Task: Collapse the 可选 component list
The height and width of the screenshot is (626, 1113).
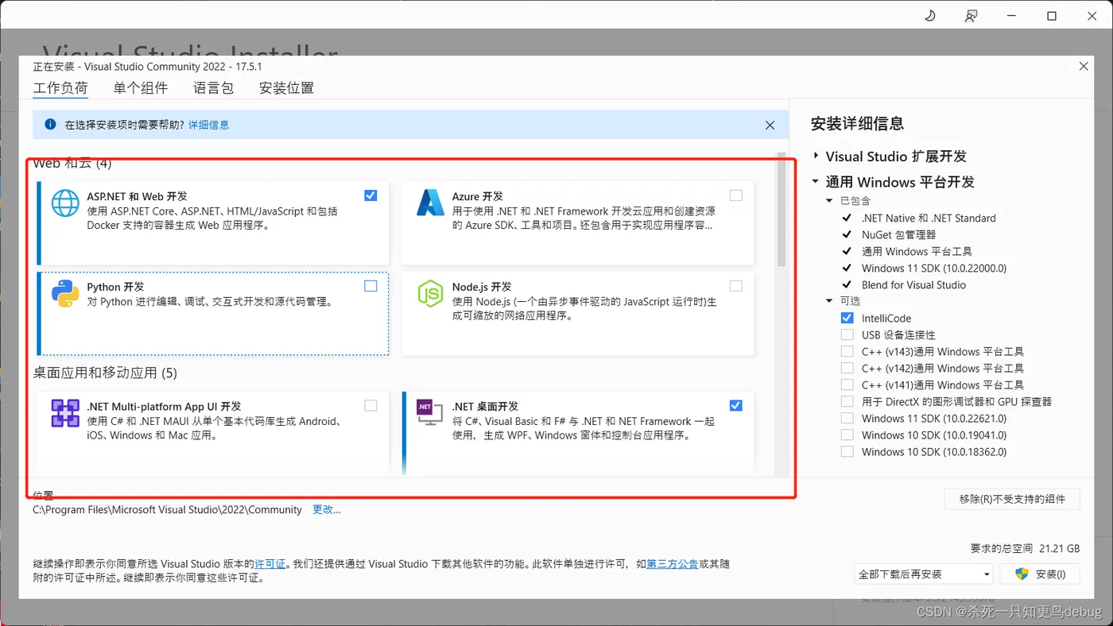Action: point(830,301)
